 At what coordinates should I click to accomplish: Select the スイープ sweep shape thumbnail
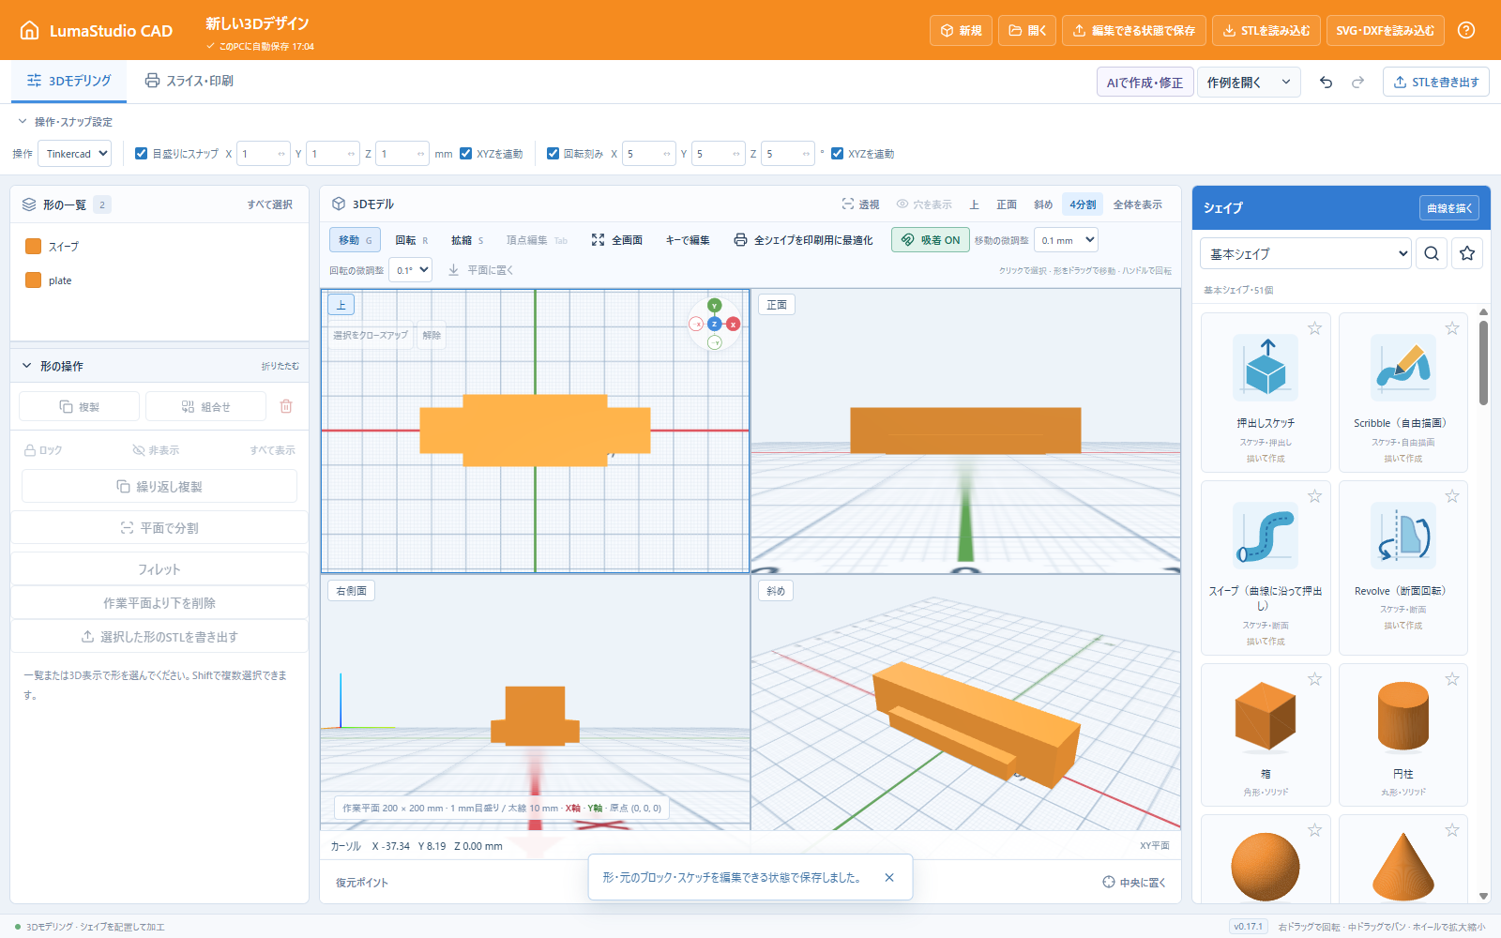point(1266,536)
